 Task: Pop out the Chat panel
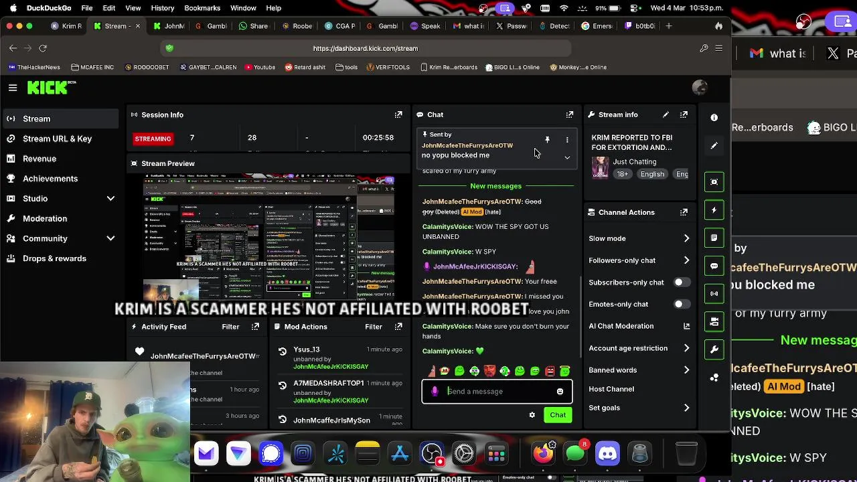tap(570, 114)
